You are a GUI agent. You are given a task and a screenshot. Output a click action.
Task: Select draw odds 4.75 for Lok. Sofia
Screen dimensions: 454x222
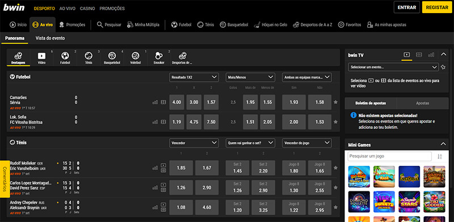(x=194, y=122)
